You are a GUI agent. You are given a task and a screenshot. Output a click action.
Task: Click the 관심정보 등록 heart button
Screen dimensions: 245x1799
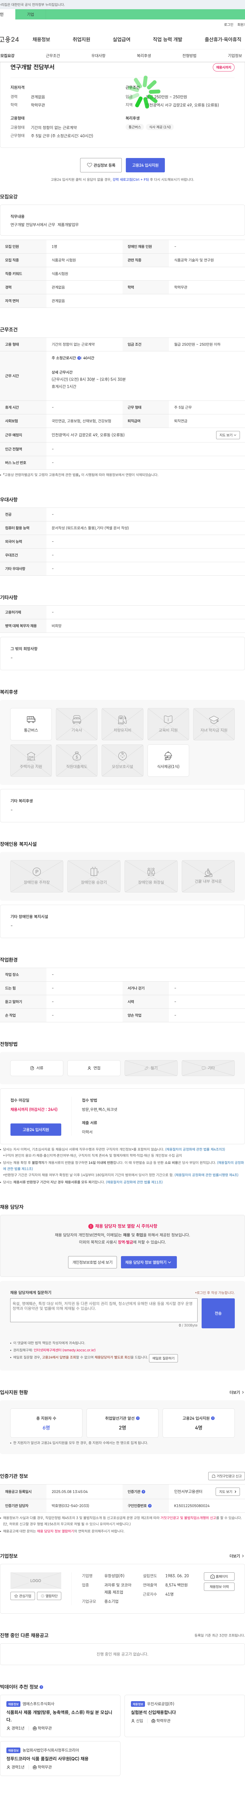pos(101,165)
